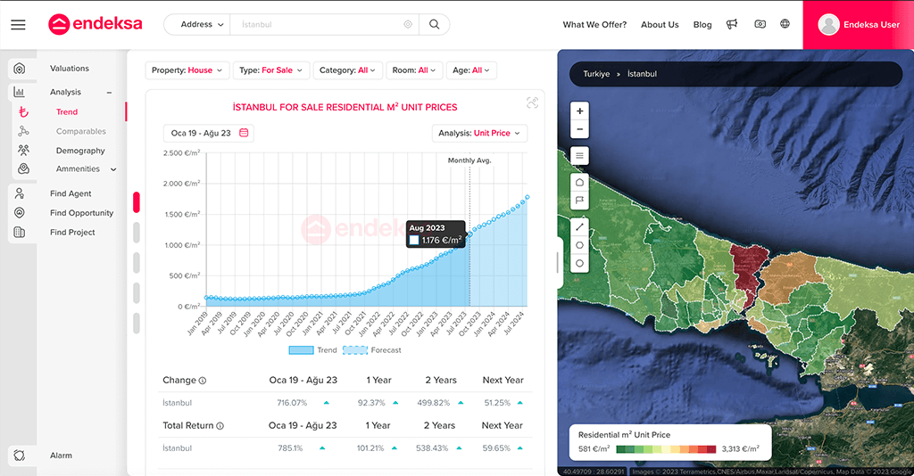Select the line measure tool on map
The height and width of the screenshot is (476, 914).
pos(580,226)
